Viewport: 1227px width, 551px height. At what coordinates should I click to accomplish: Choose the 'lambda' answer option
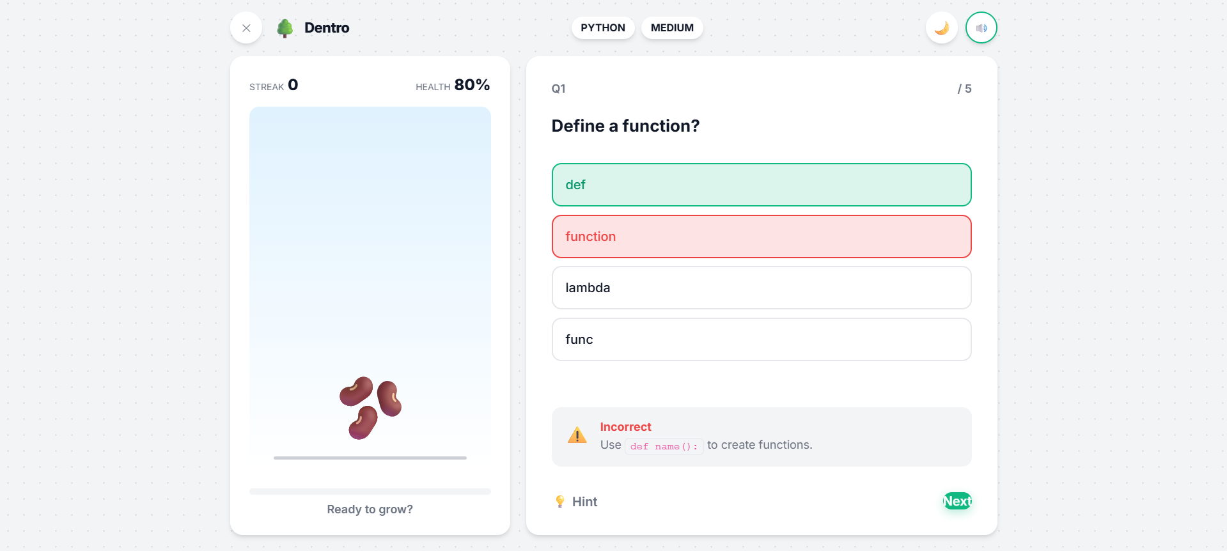pos(761,288)
